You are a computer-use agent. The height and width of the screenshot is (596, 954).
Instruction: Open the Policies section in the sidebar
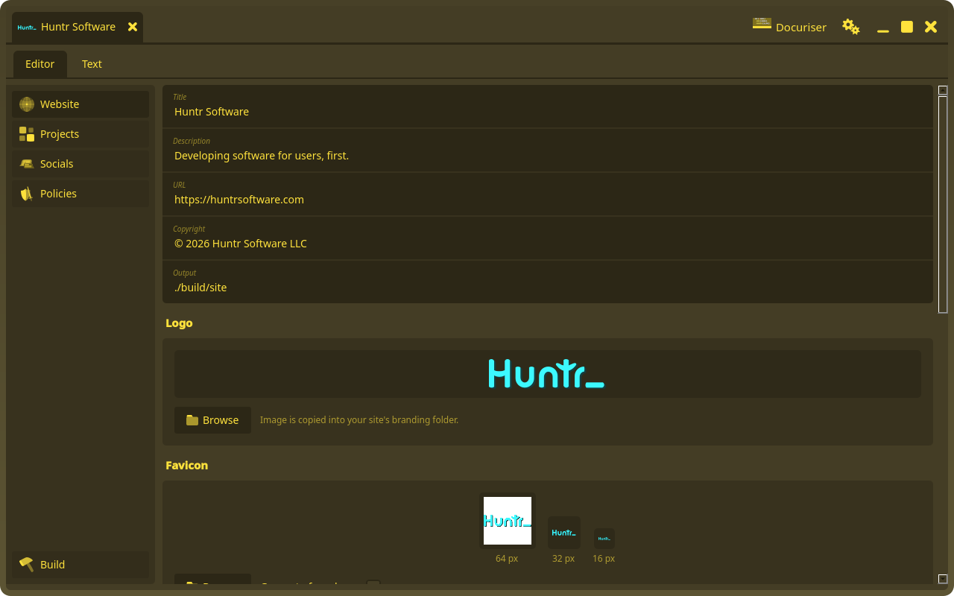coord(80,194)
